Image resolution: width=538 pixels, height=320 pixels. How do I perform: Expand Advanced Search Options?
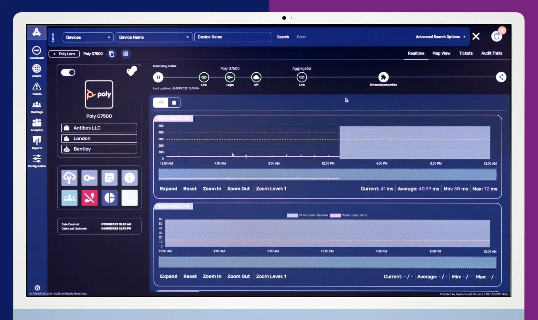click(x=440, y=37)
